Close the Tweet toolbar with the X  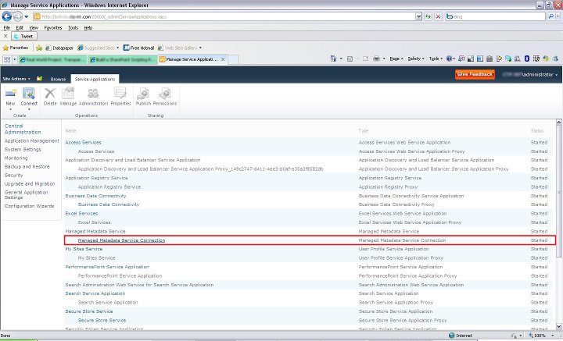5,36
